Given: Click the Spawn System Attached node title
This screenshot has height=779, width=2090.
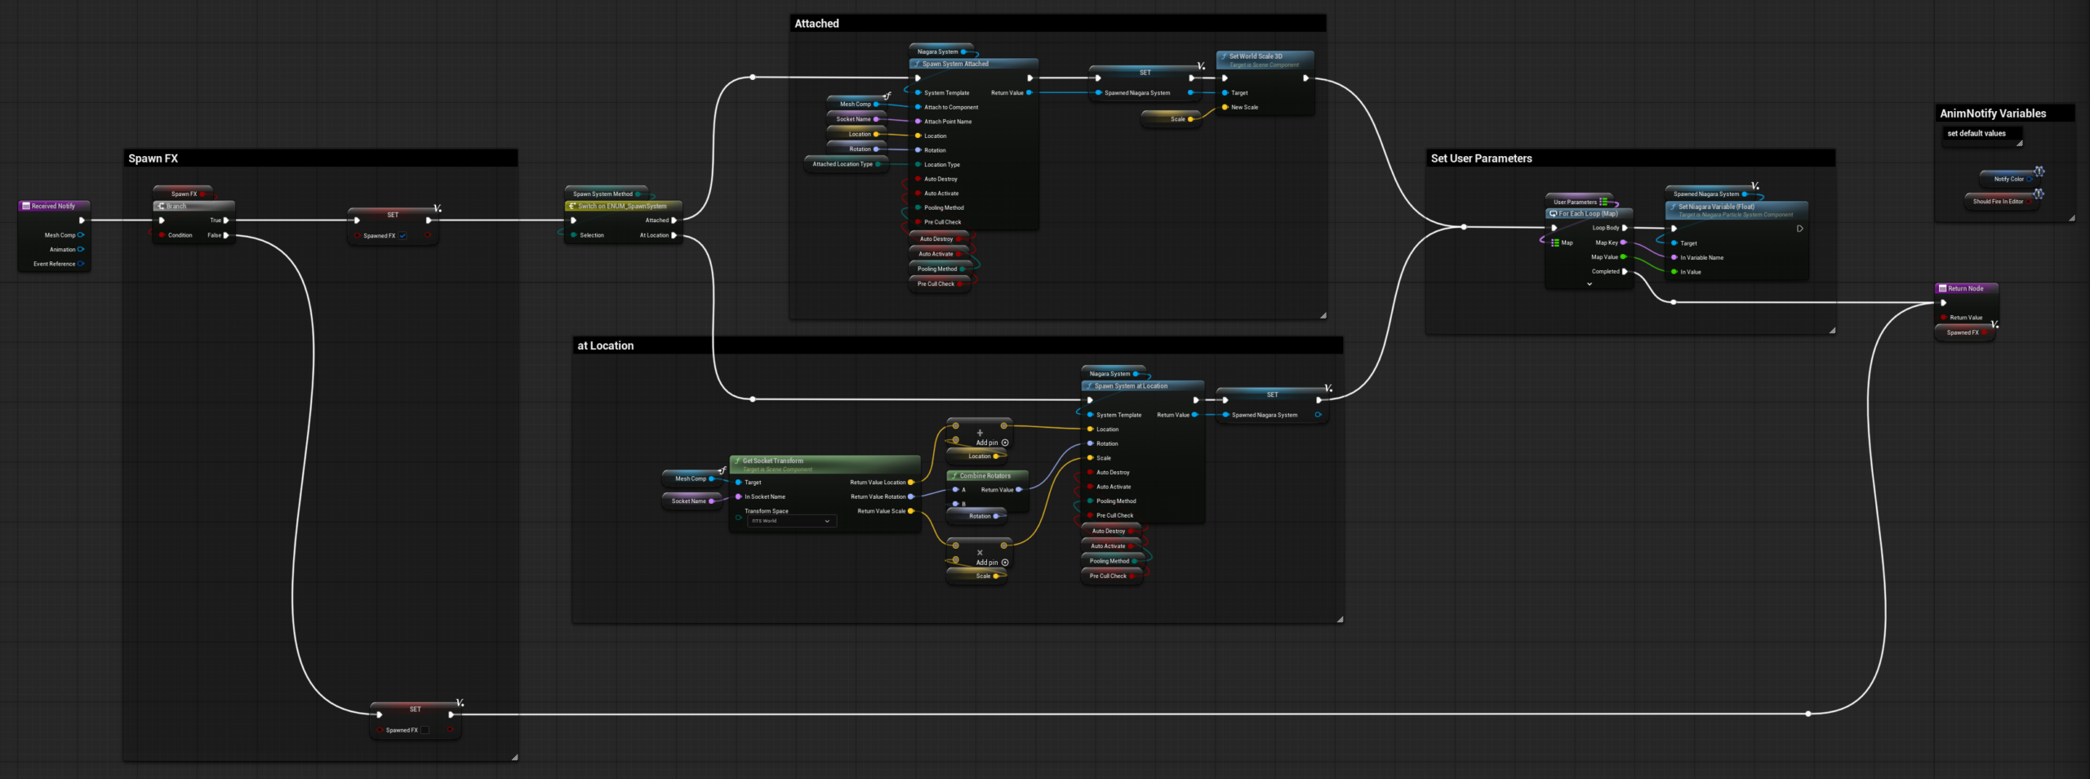Looking at the screenshot, I should 955,64.
